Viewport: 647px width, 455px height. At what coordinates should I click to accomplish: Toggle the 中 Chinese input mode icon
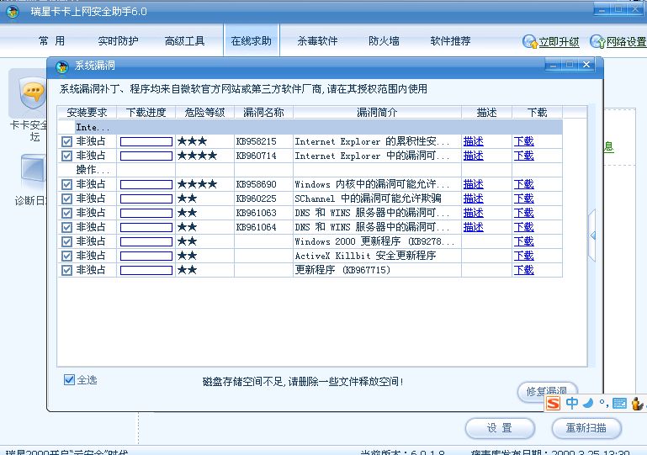click(572, 403)
